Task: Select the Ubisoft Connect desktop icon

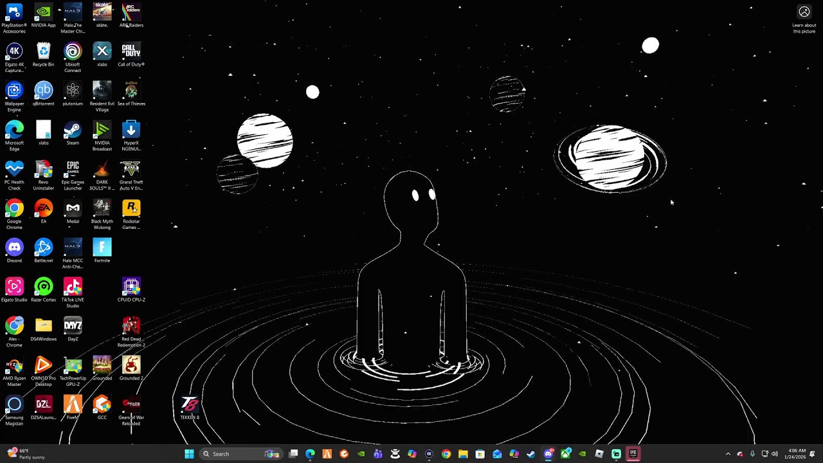Action: (x=73, y=58)
